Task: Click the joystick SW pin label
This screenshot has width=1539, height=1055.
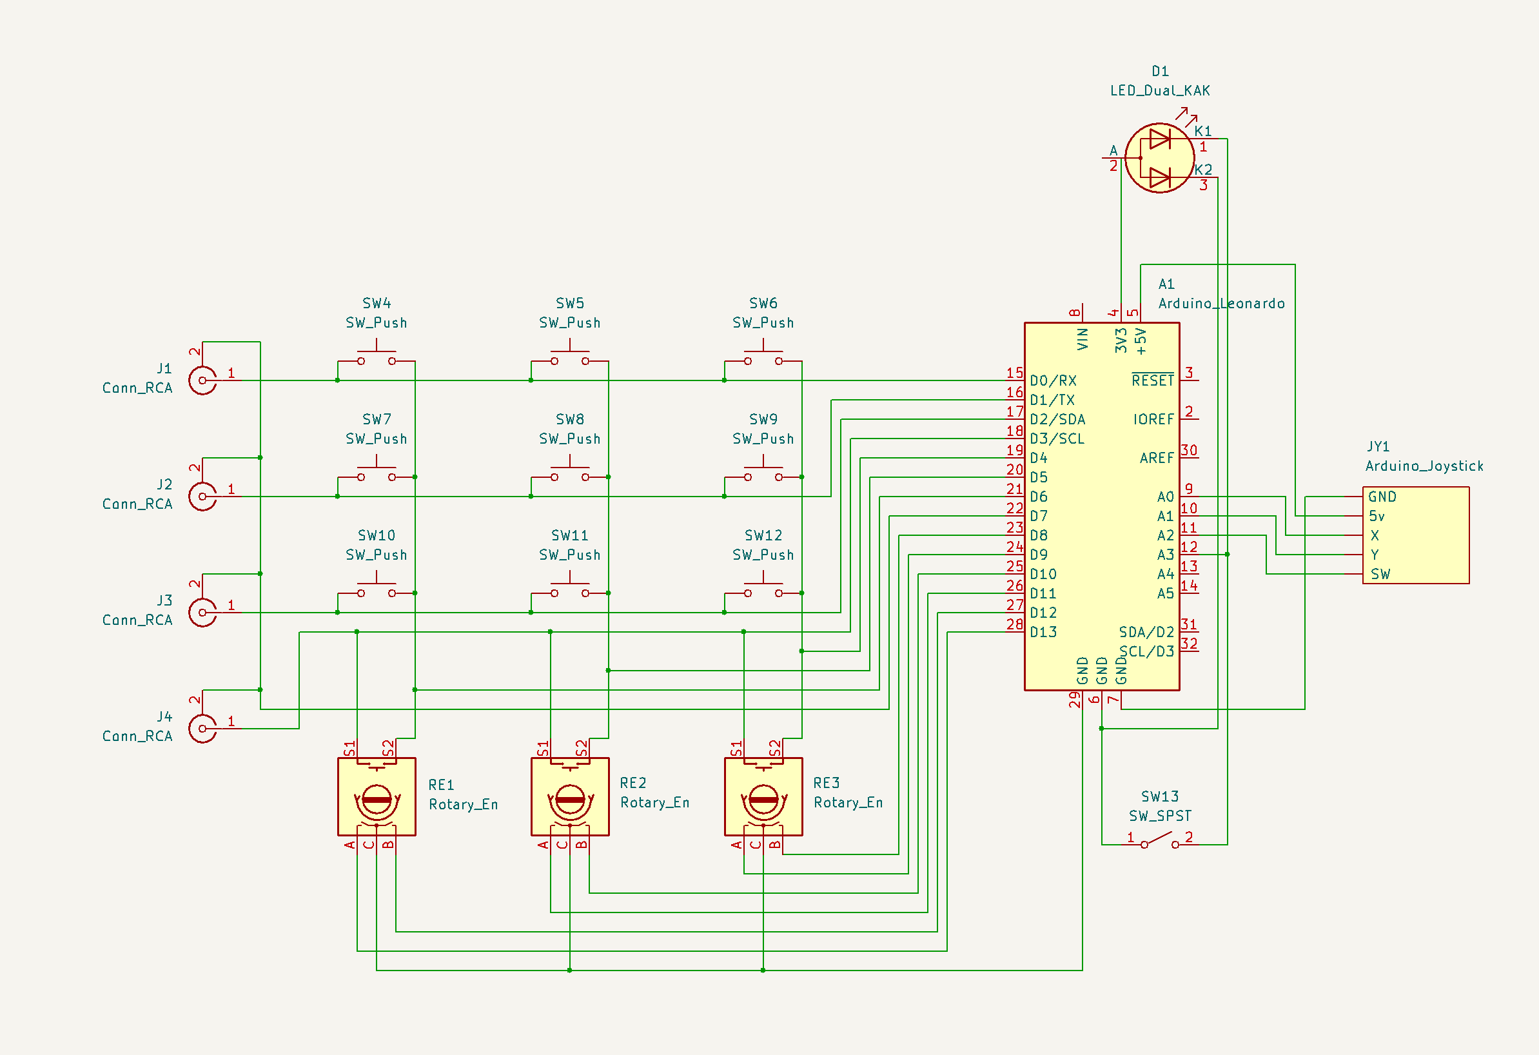Action: (1380, 574)
